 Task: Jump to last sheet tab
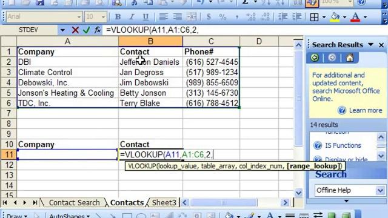coord(35,203)
